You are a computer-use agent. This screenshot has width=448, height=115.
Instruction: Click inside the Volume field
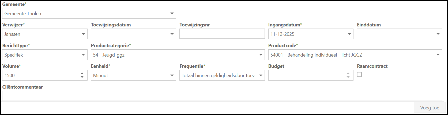coord(40,76)
